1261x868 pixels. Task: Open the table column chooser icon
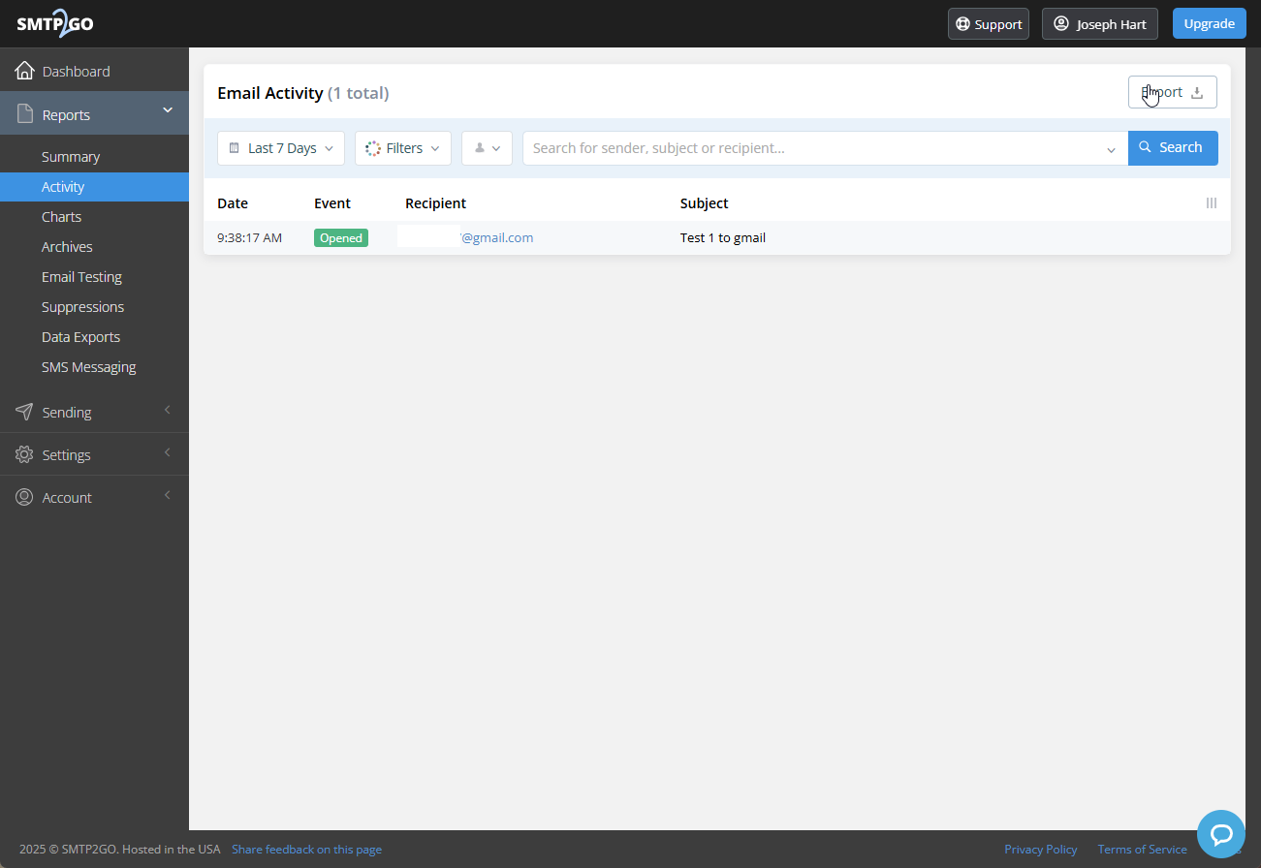(x=1211, y=203)
